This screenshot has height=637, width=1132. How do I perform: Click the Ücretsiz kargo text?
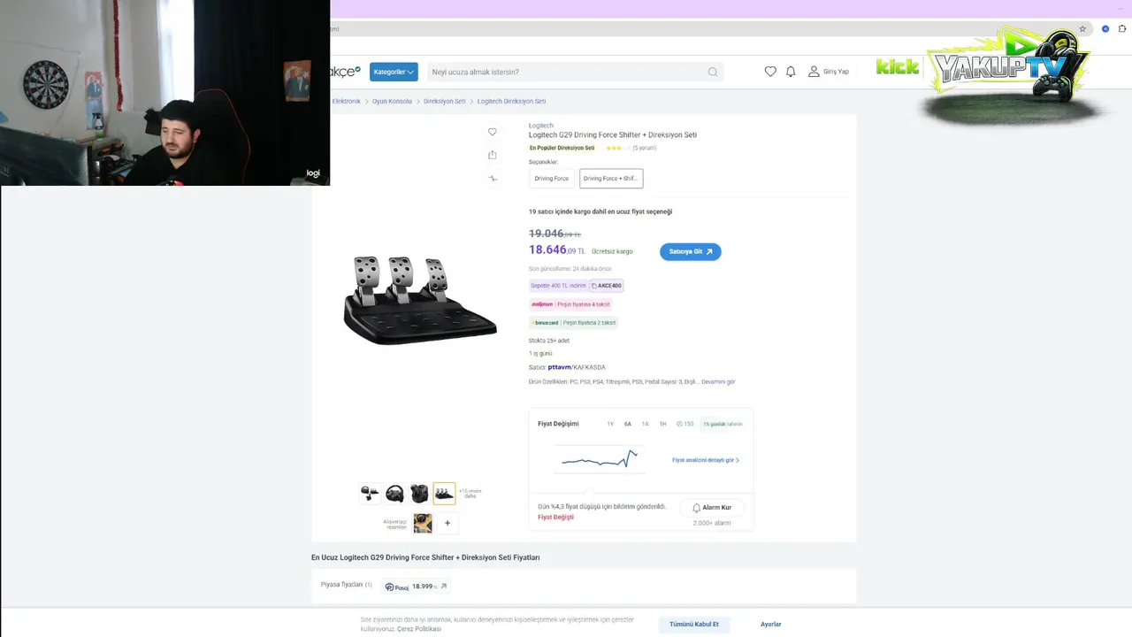(x=612, y=251)
